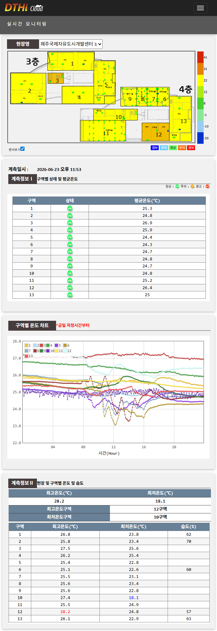217x631 pixels.
Task: Toggle the 센서보기 checkbox
Action: click(x=22, y=149)
